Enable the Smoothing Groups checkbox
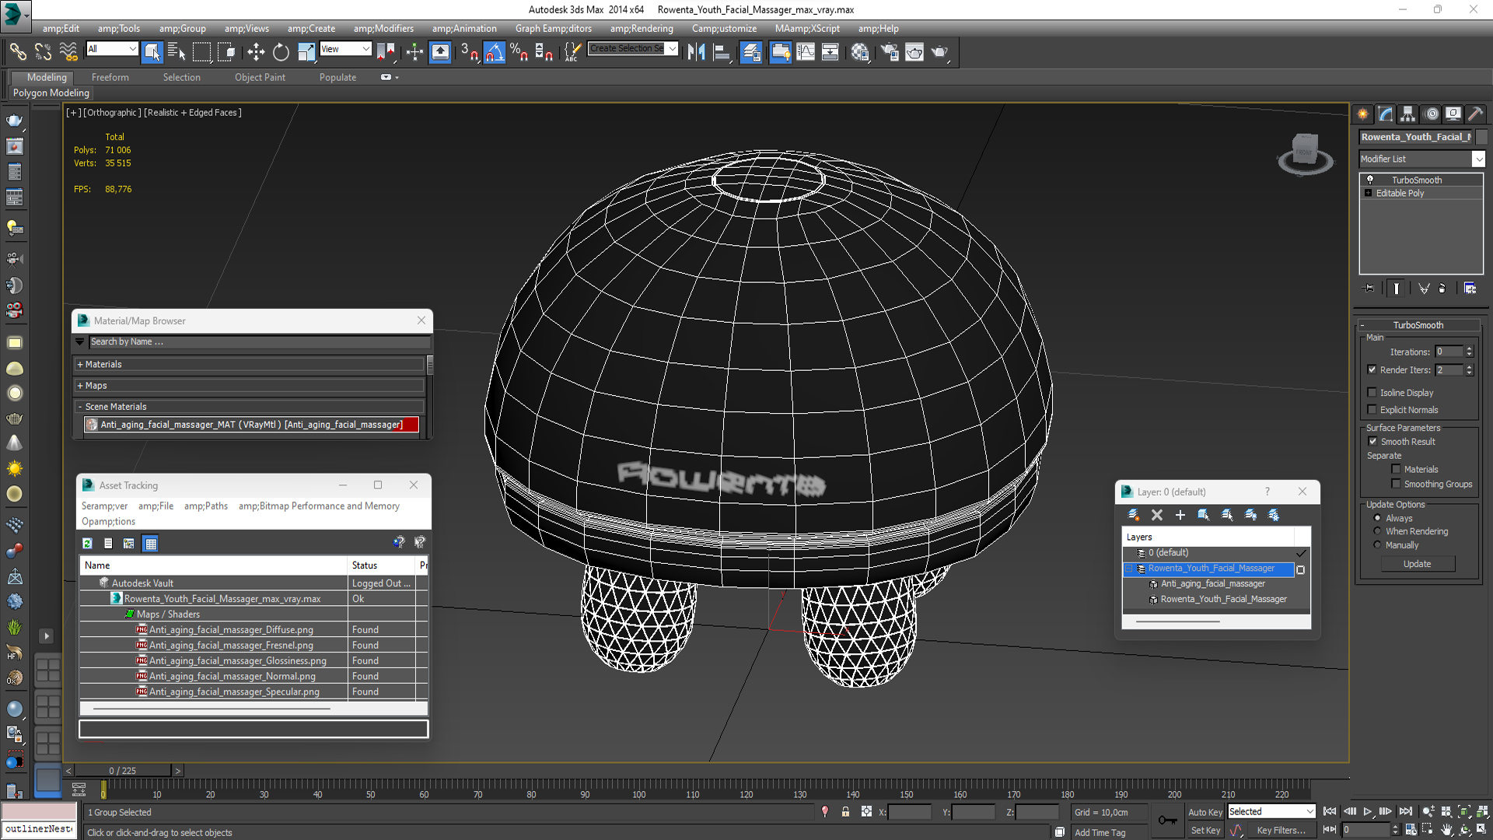 [1397, 484]
